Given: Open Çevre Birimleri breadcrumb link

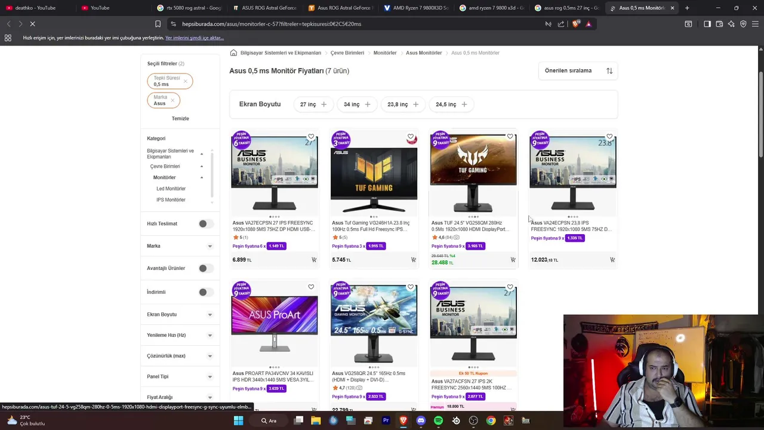Looking at the screenshot, I should tap(347, 53).
